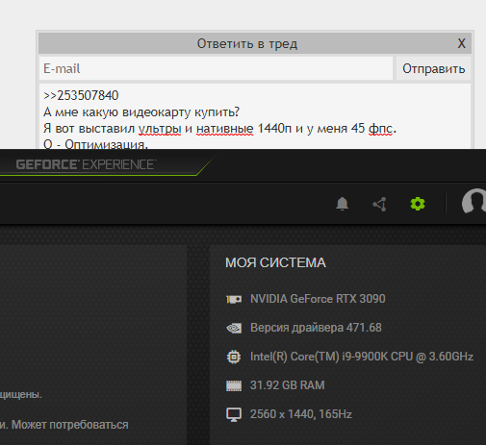Viewport: 486px width, 445px height.
Task: Select the "31.92 GB RAM" text
Action: coord(288,385)
